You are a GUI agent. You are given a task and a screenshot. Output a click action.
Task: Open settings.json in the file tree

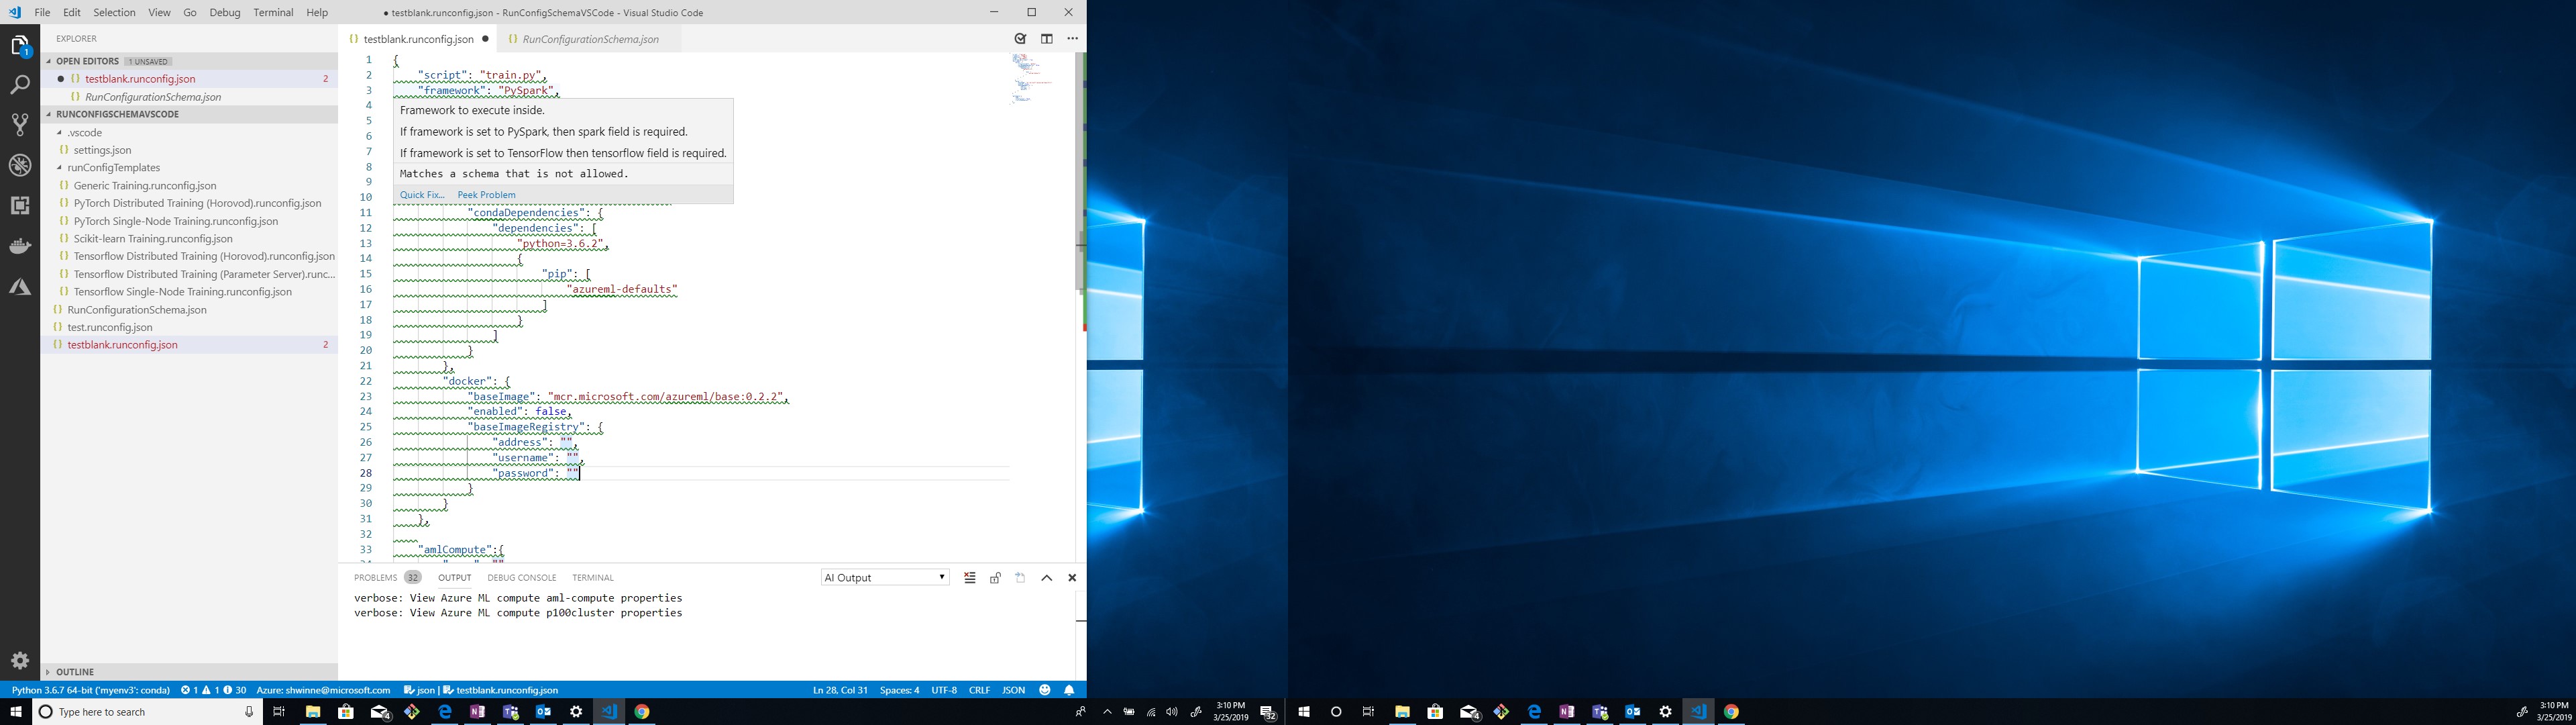[102, 150]
